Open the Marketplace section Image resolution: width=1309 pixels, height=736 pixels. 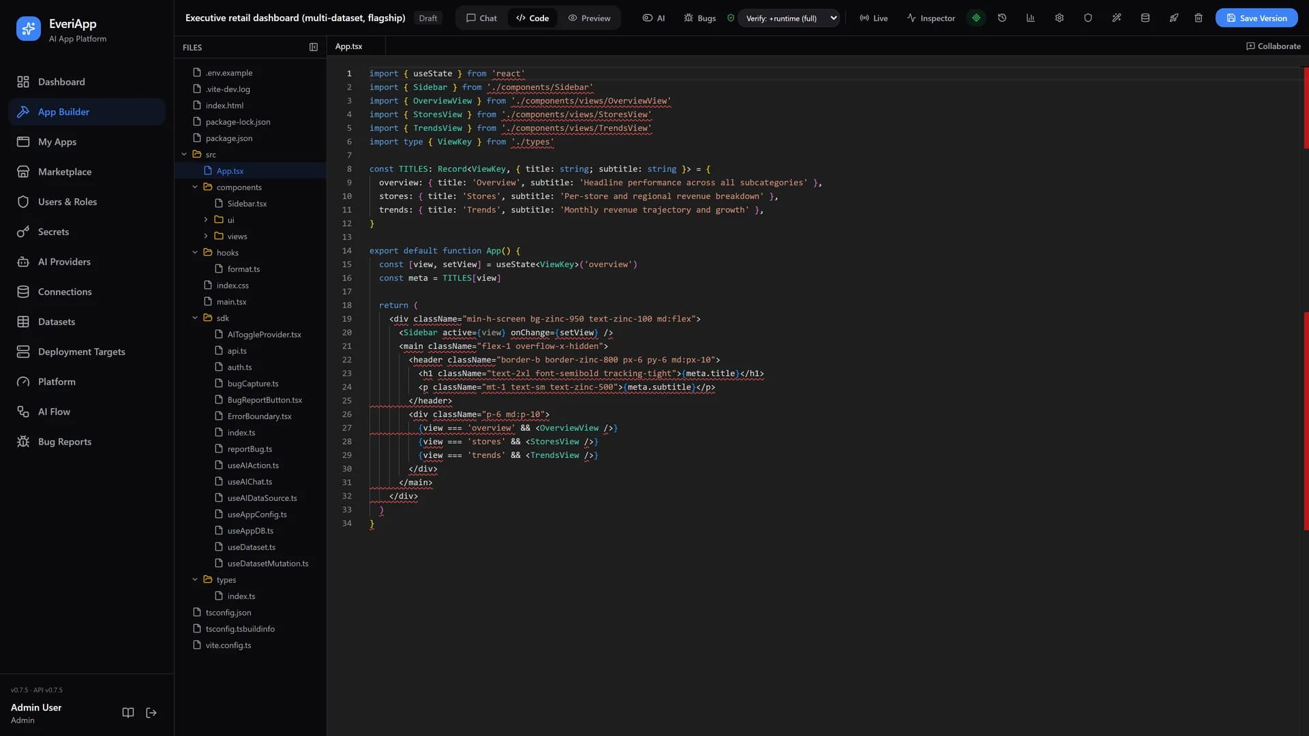pos(87,172)
